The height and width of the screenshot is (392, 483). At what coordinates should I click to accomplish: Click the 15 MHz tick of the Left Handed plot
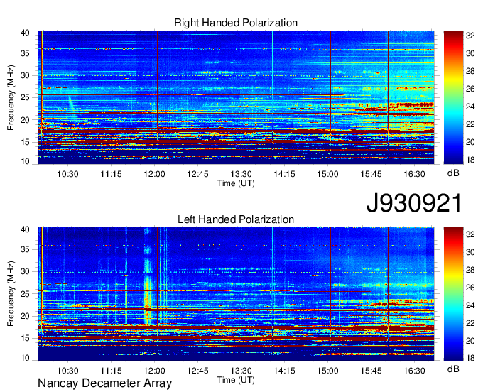coord(26,338)
